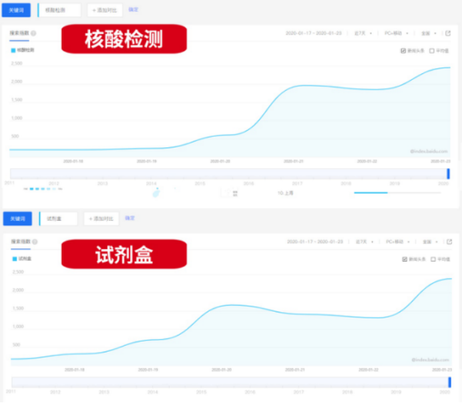Click the export icon in 核酸检测 chart
This screenshot has height=403, width=462.
(x=448, y=33)
